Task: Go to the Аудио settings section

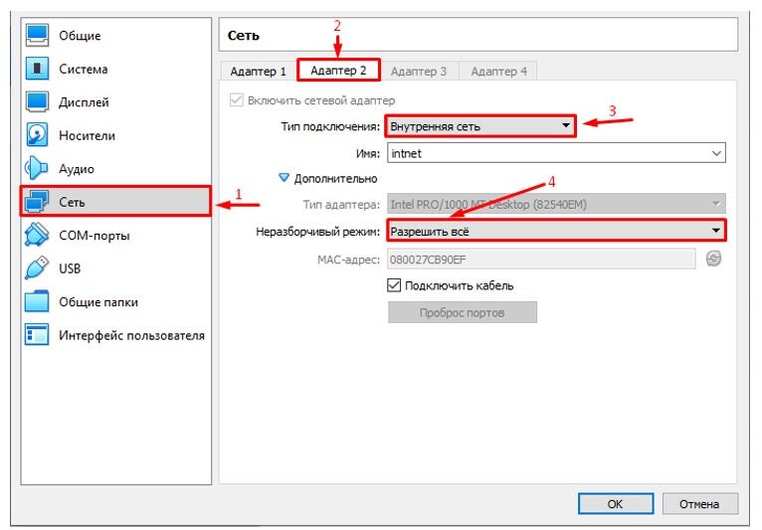Action: click(x=116, y=169)
